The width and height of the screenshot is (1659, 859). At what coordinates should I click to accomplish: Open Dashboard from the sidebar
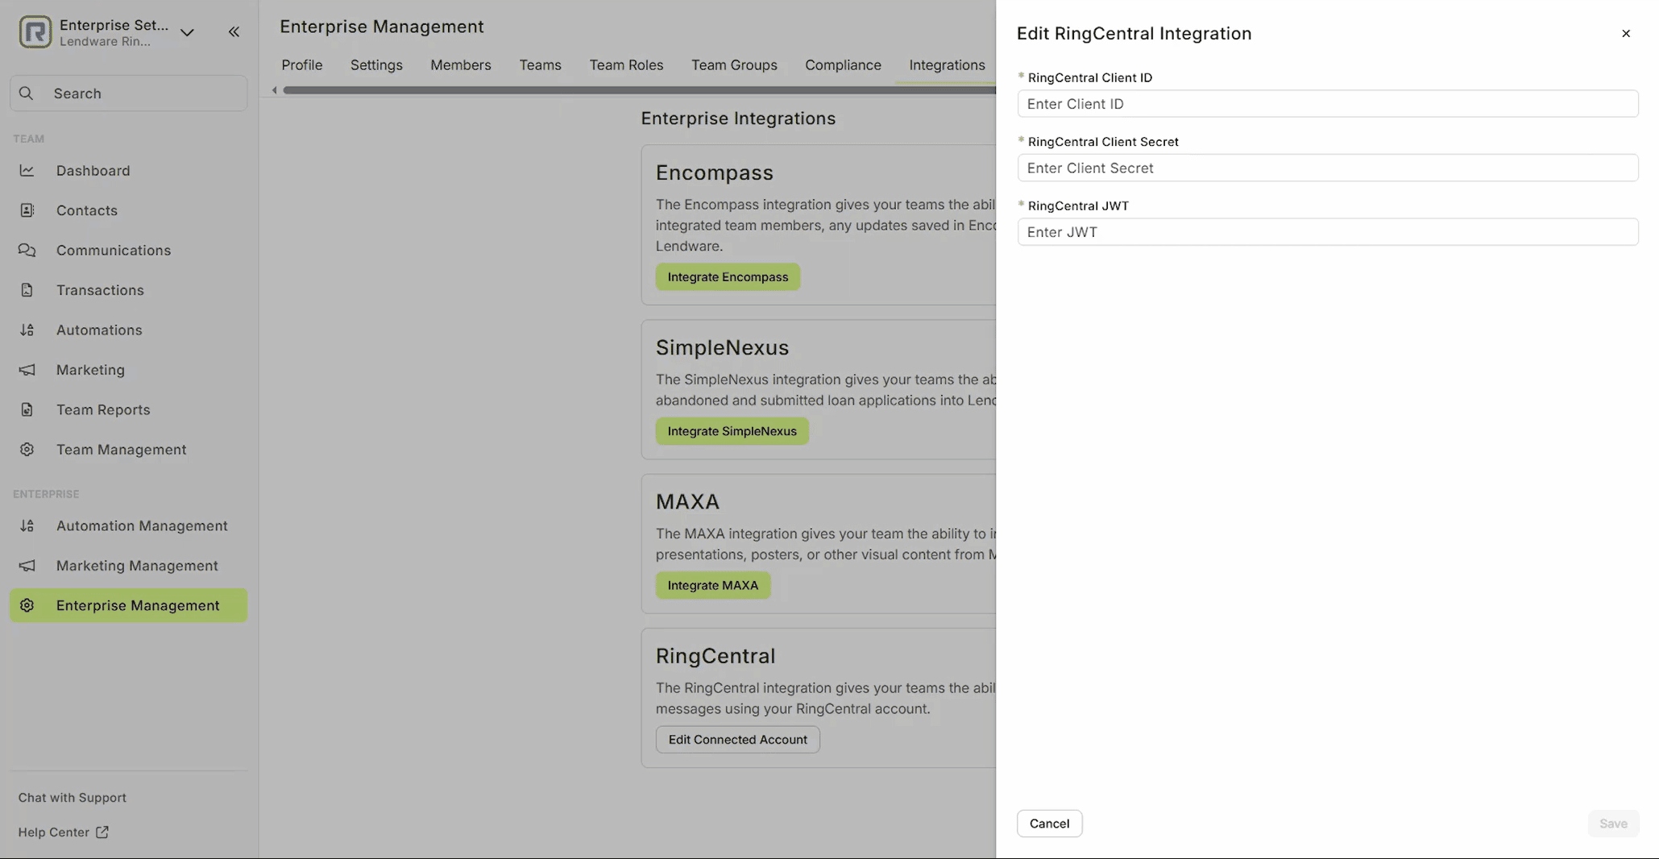click(129, 171)
